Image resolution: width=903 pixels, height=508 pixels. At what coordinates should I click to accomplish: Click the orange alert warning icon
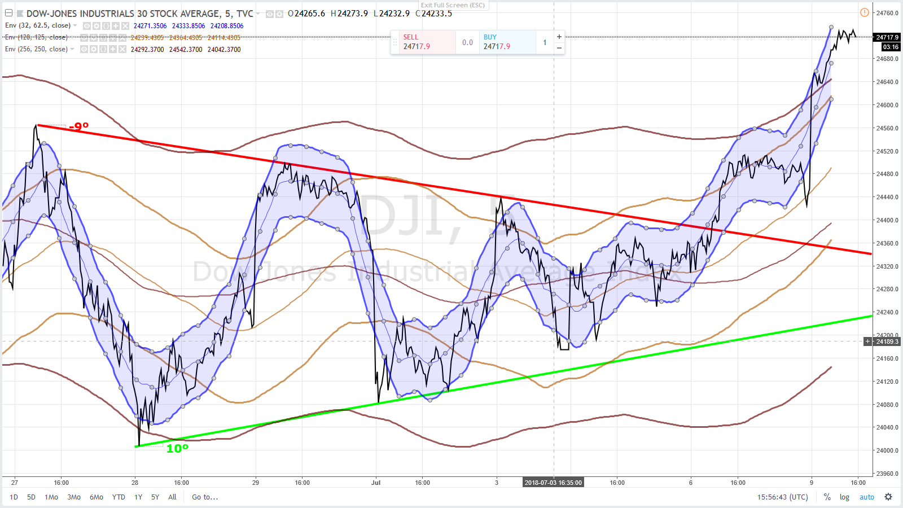(865, 12)
